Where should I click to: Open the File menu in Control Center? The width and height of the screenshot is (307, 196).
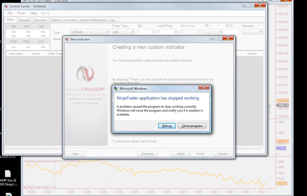[10, 13]
